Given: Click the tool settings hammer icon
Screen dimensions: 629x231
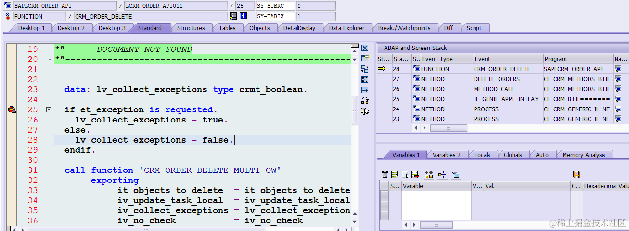Looking at the screenshot, I should tap(365, 111).
